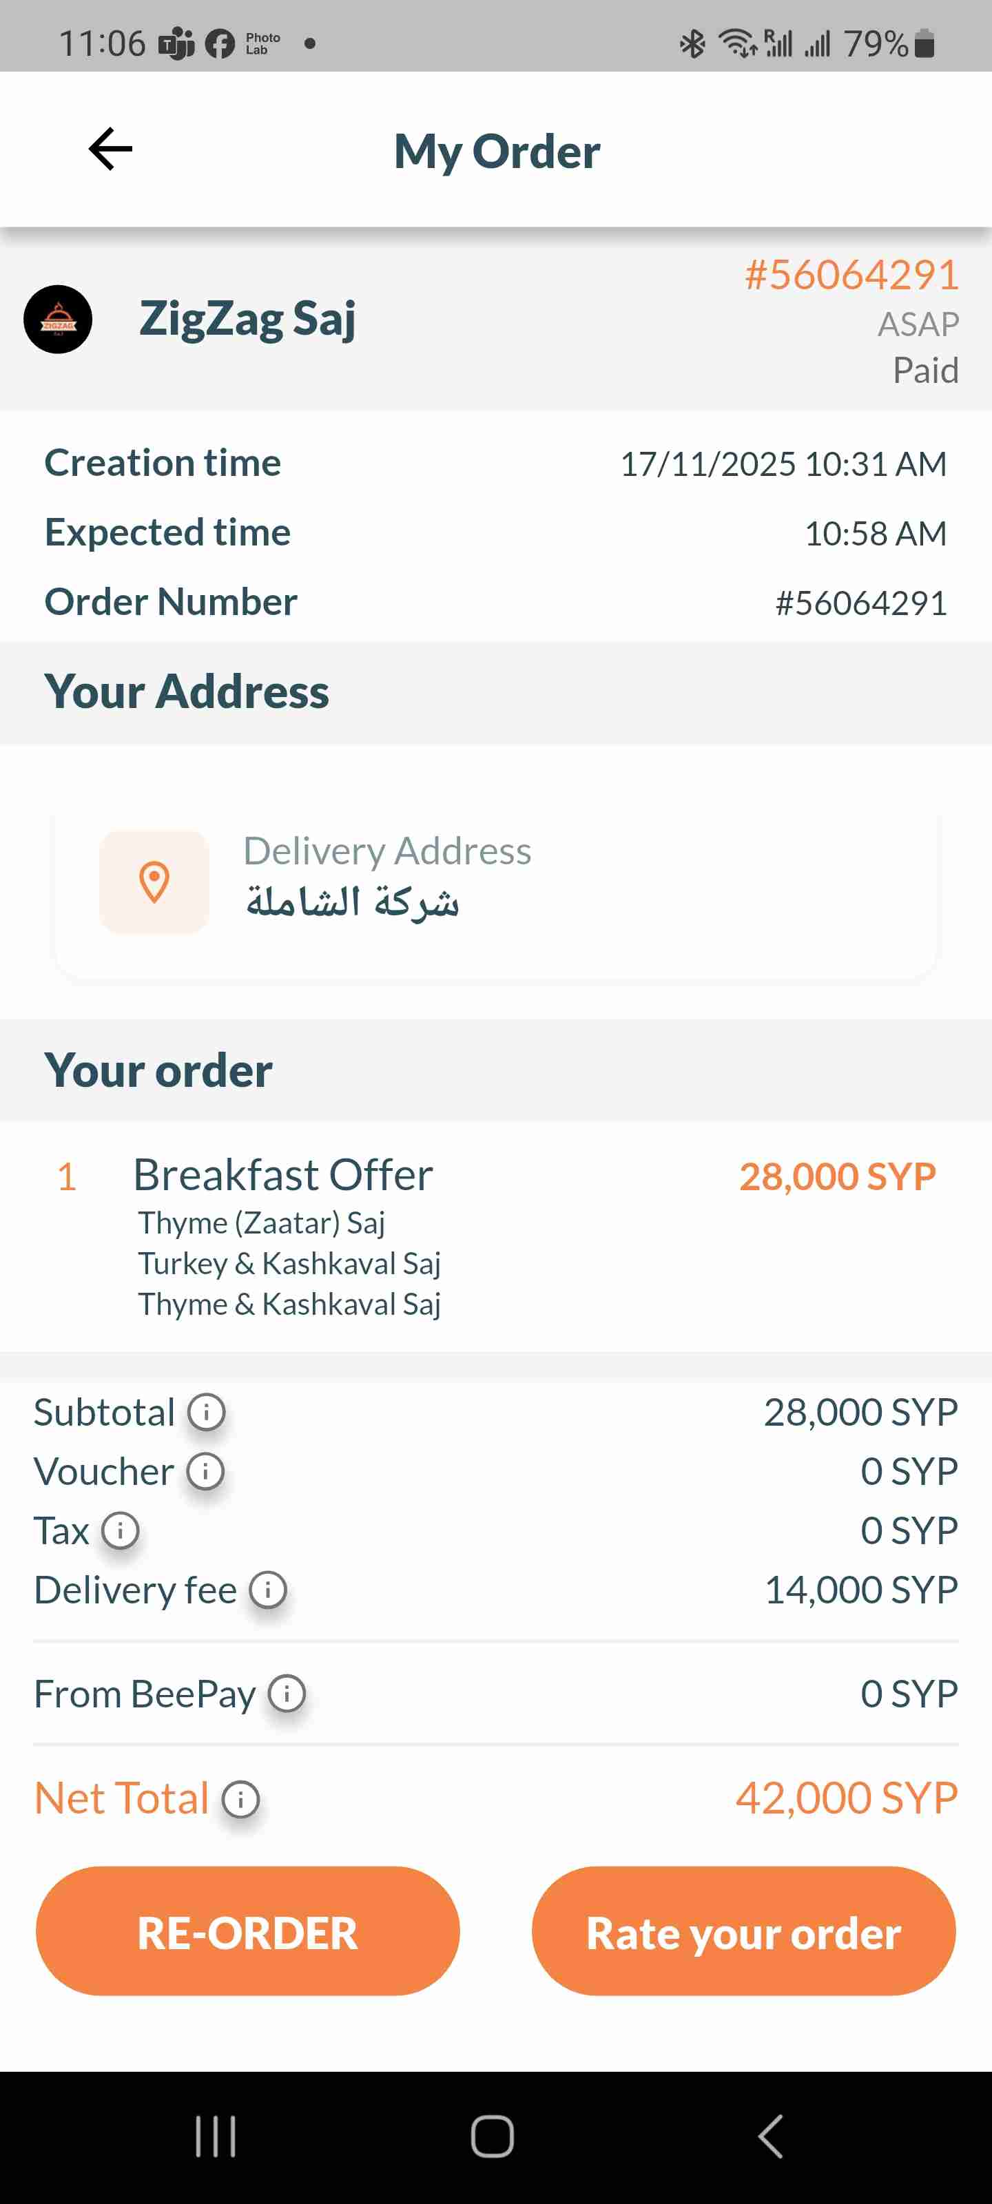Tap the Android system back button
Viewport: 992px width, 2204px height.
point(770,2137)
